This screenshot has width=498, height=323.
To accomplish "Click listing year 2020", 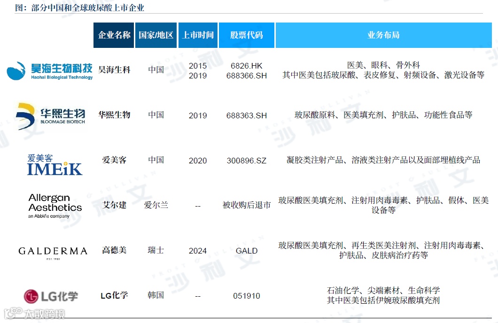I will (x=197, y=161).
